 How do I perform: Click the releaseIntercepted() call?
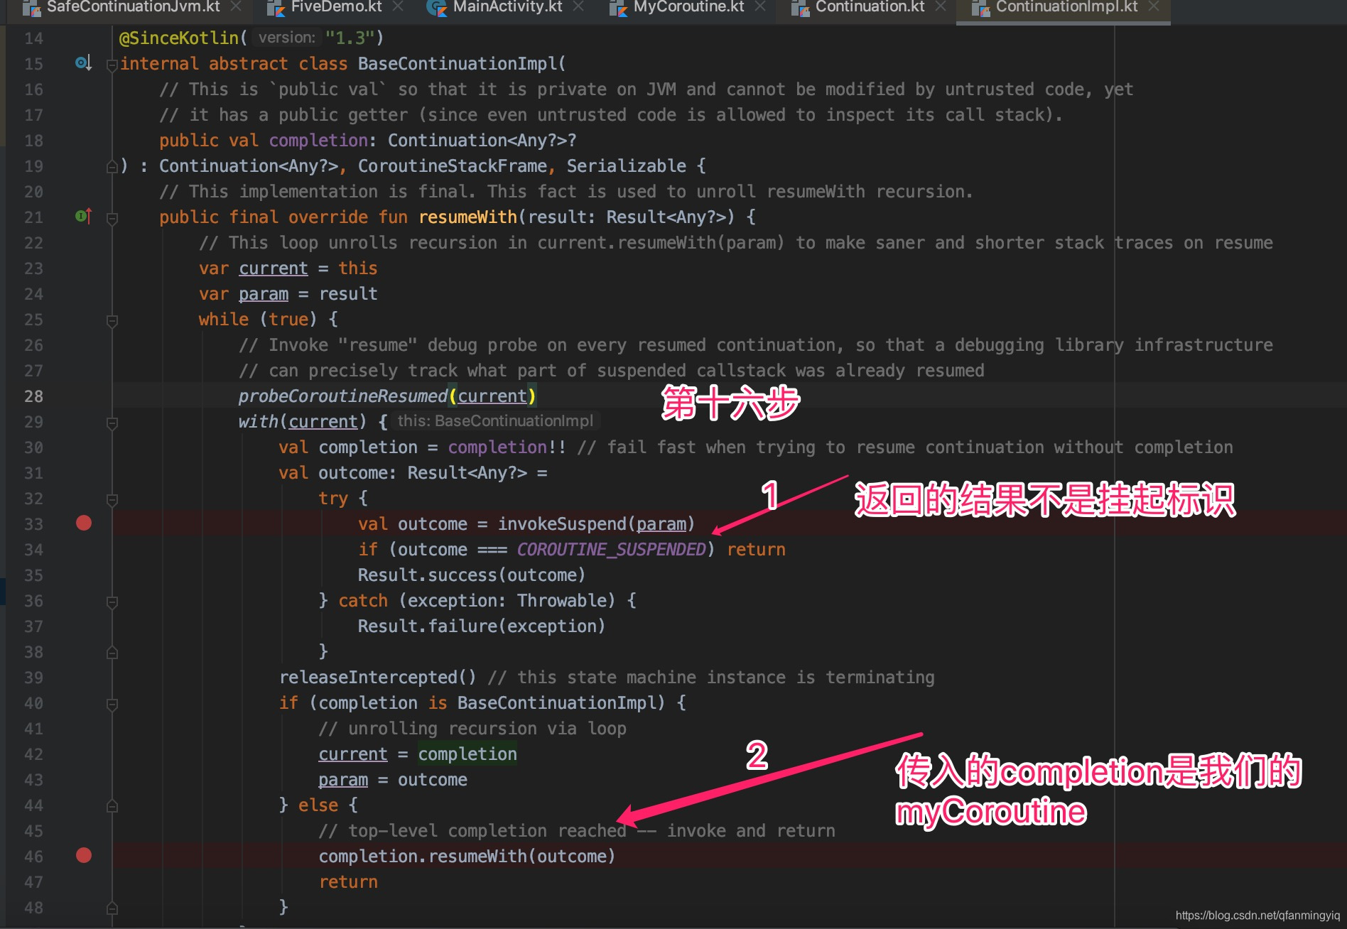(377, 678)
